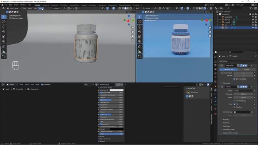Select the Cursor tool in left viewport toolbar
The height and width of the screenshot is (145, 258).
coord(4,22)
